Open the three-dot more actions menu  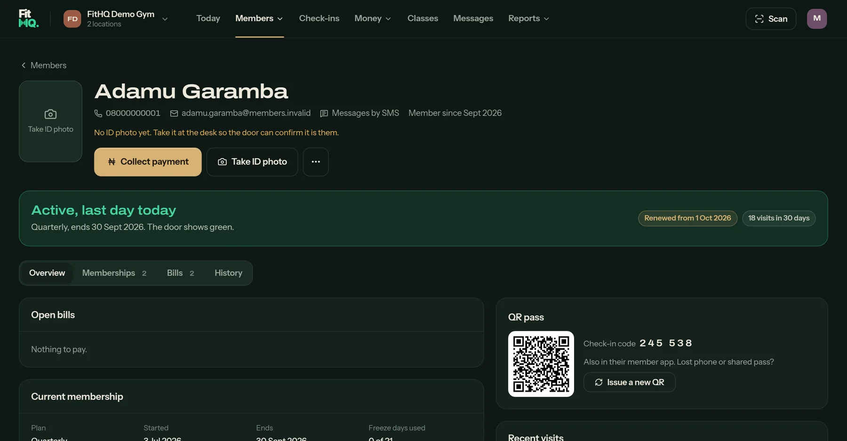pos(316,162)
